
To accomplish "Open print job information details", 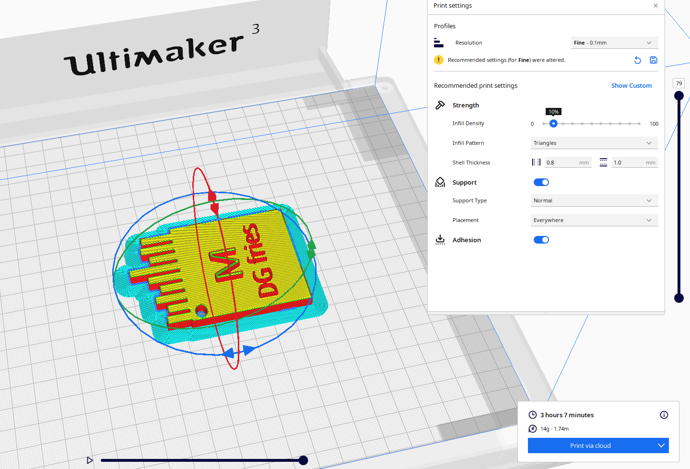I will [x=664, y=415].
